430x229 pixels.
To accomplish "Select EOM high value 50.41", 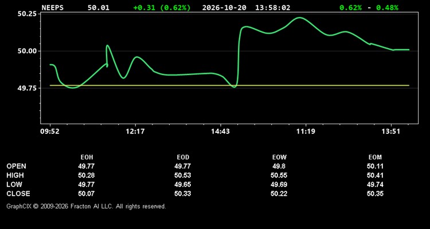I will [x=375, y=175].
